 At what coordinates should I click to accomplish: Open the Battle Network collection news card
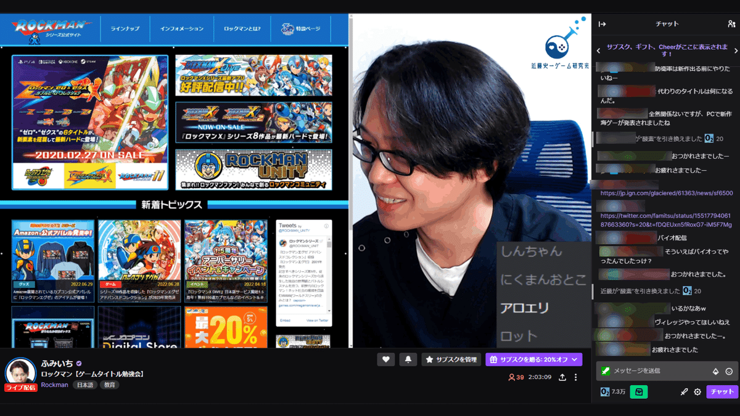[139, 260]
